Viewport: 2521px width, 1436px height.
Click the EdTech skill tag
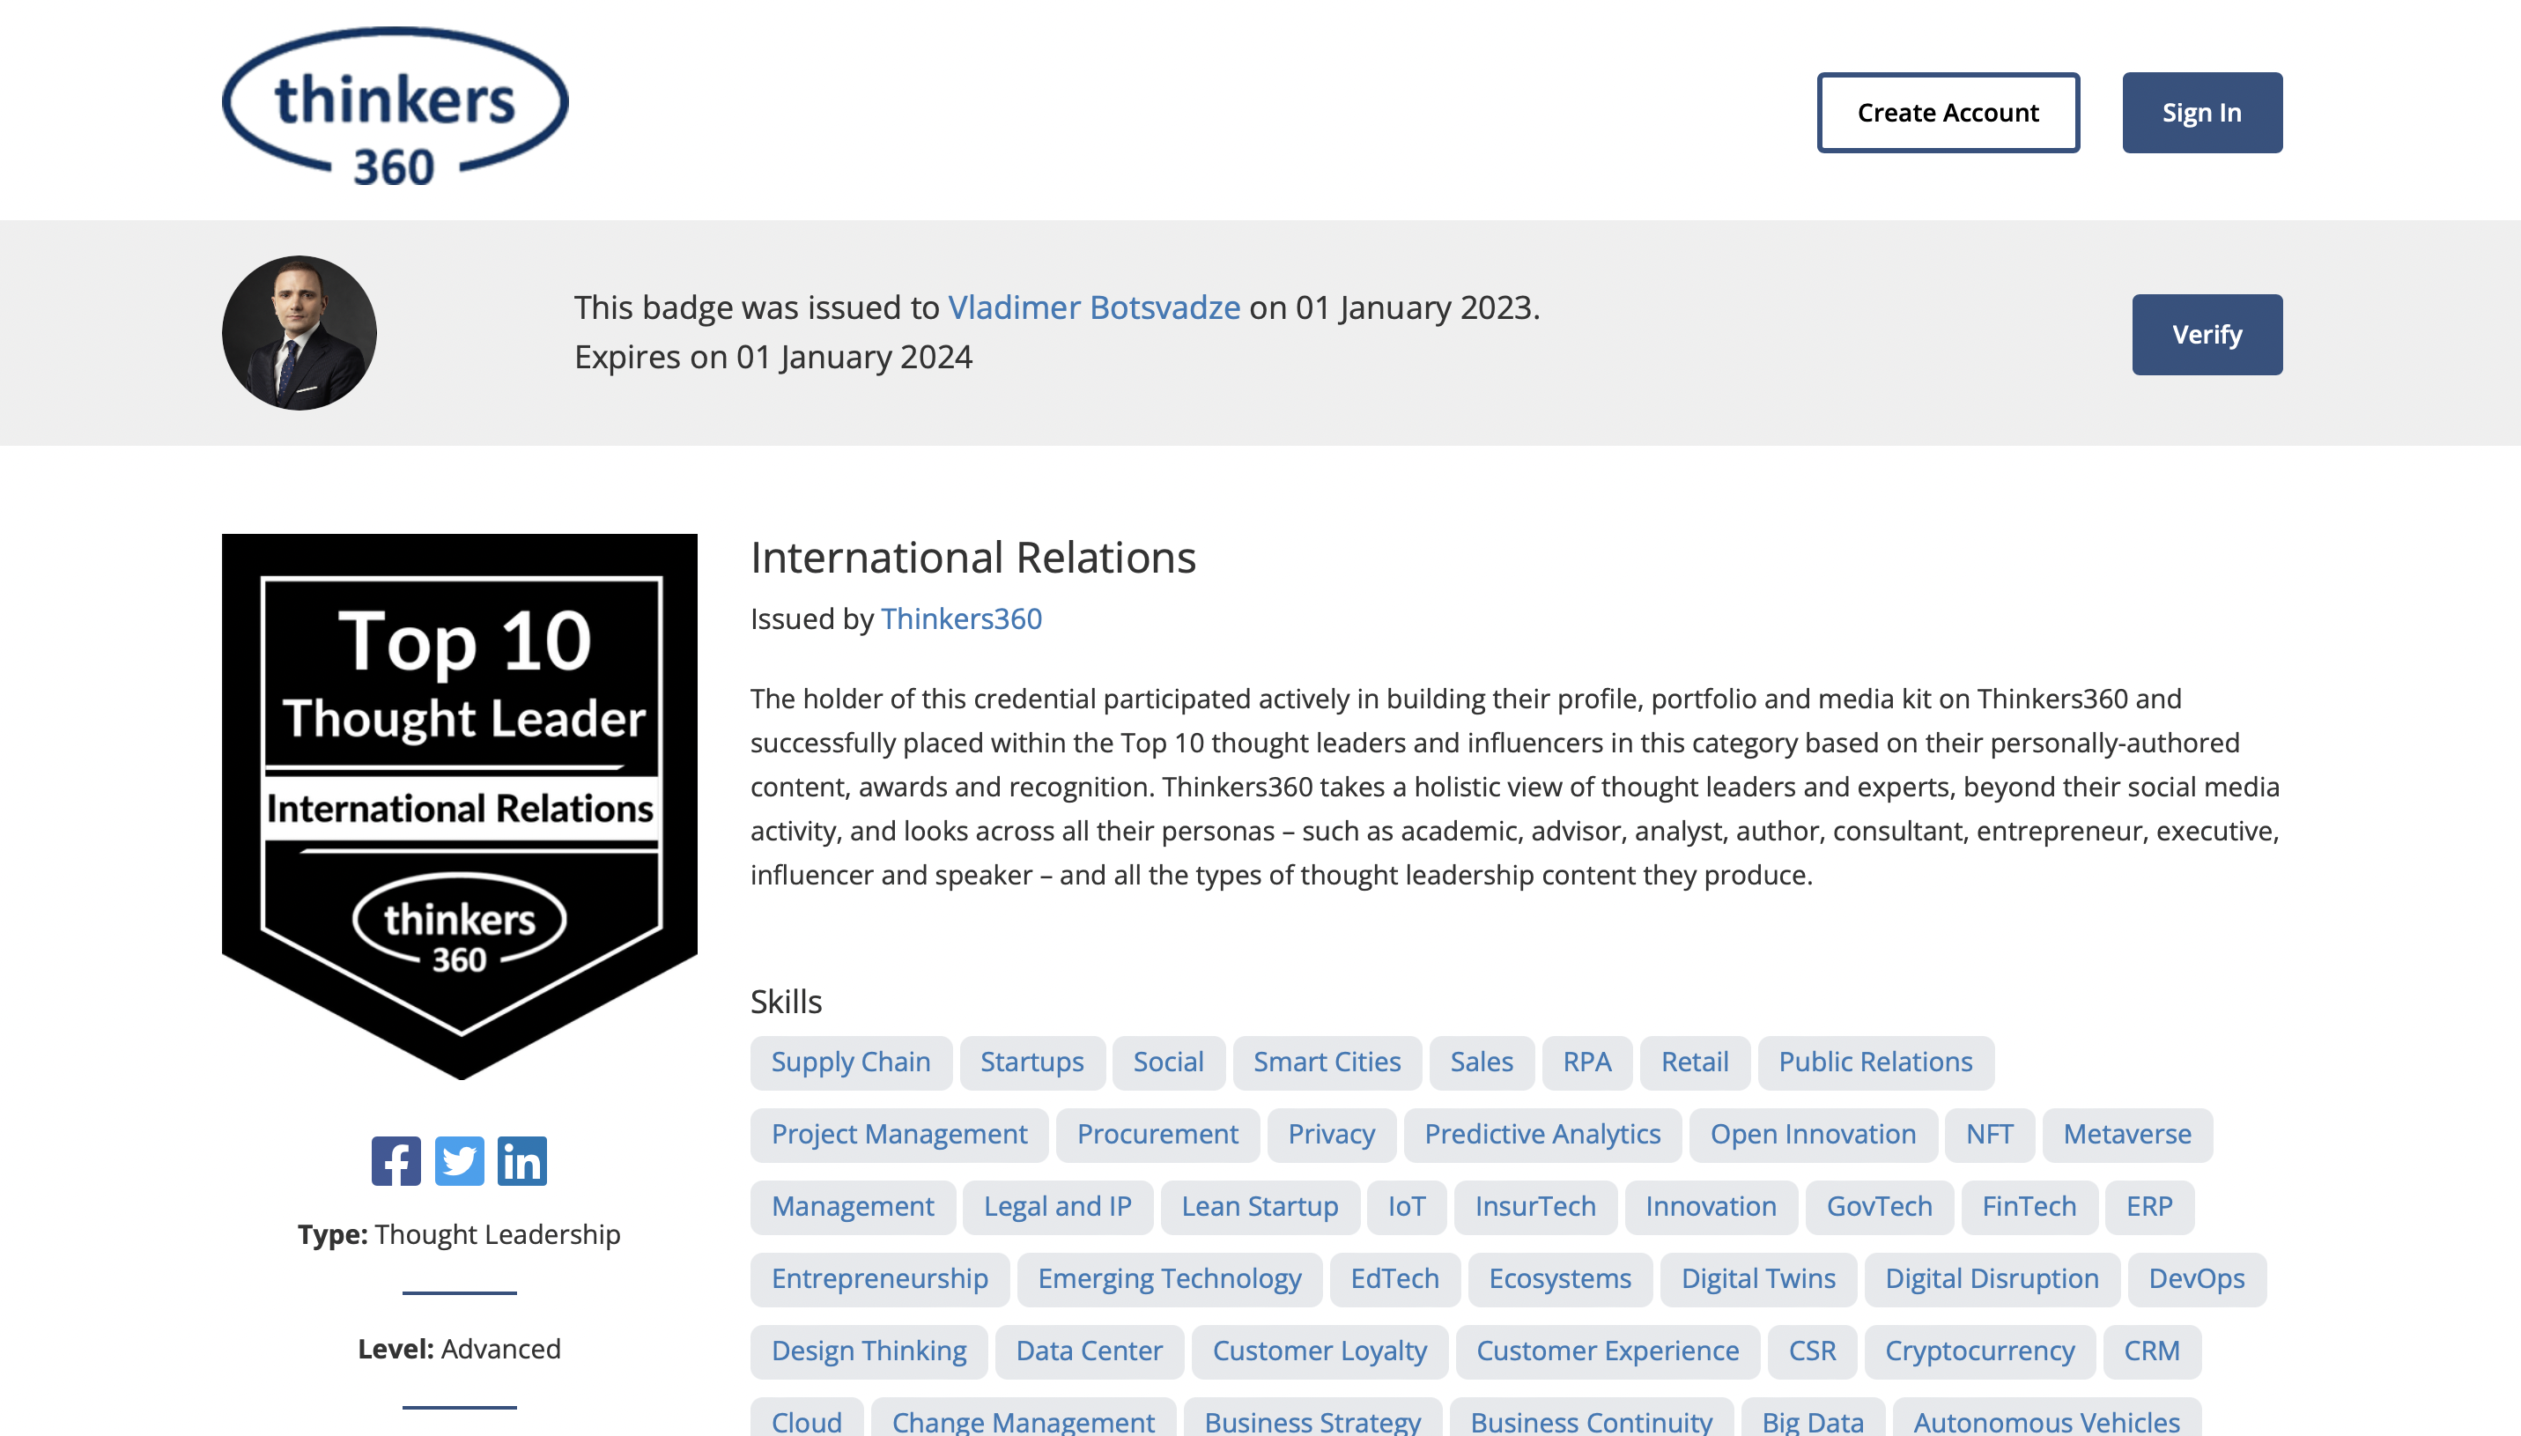click(1395, 1279)
